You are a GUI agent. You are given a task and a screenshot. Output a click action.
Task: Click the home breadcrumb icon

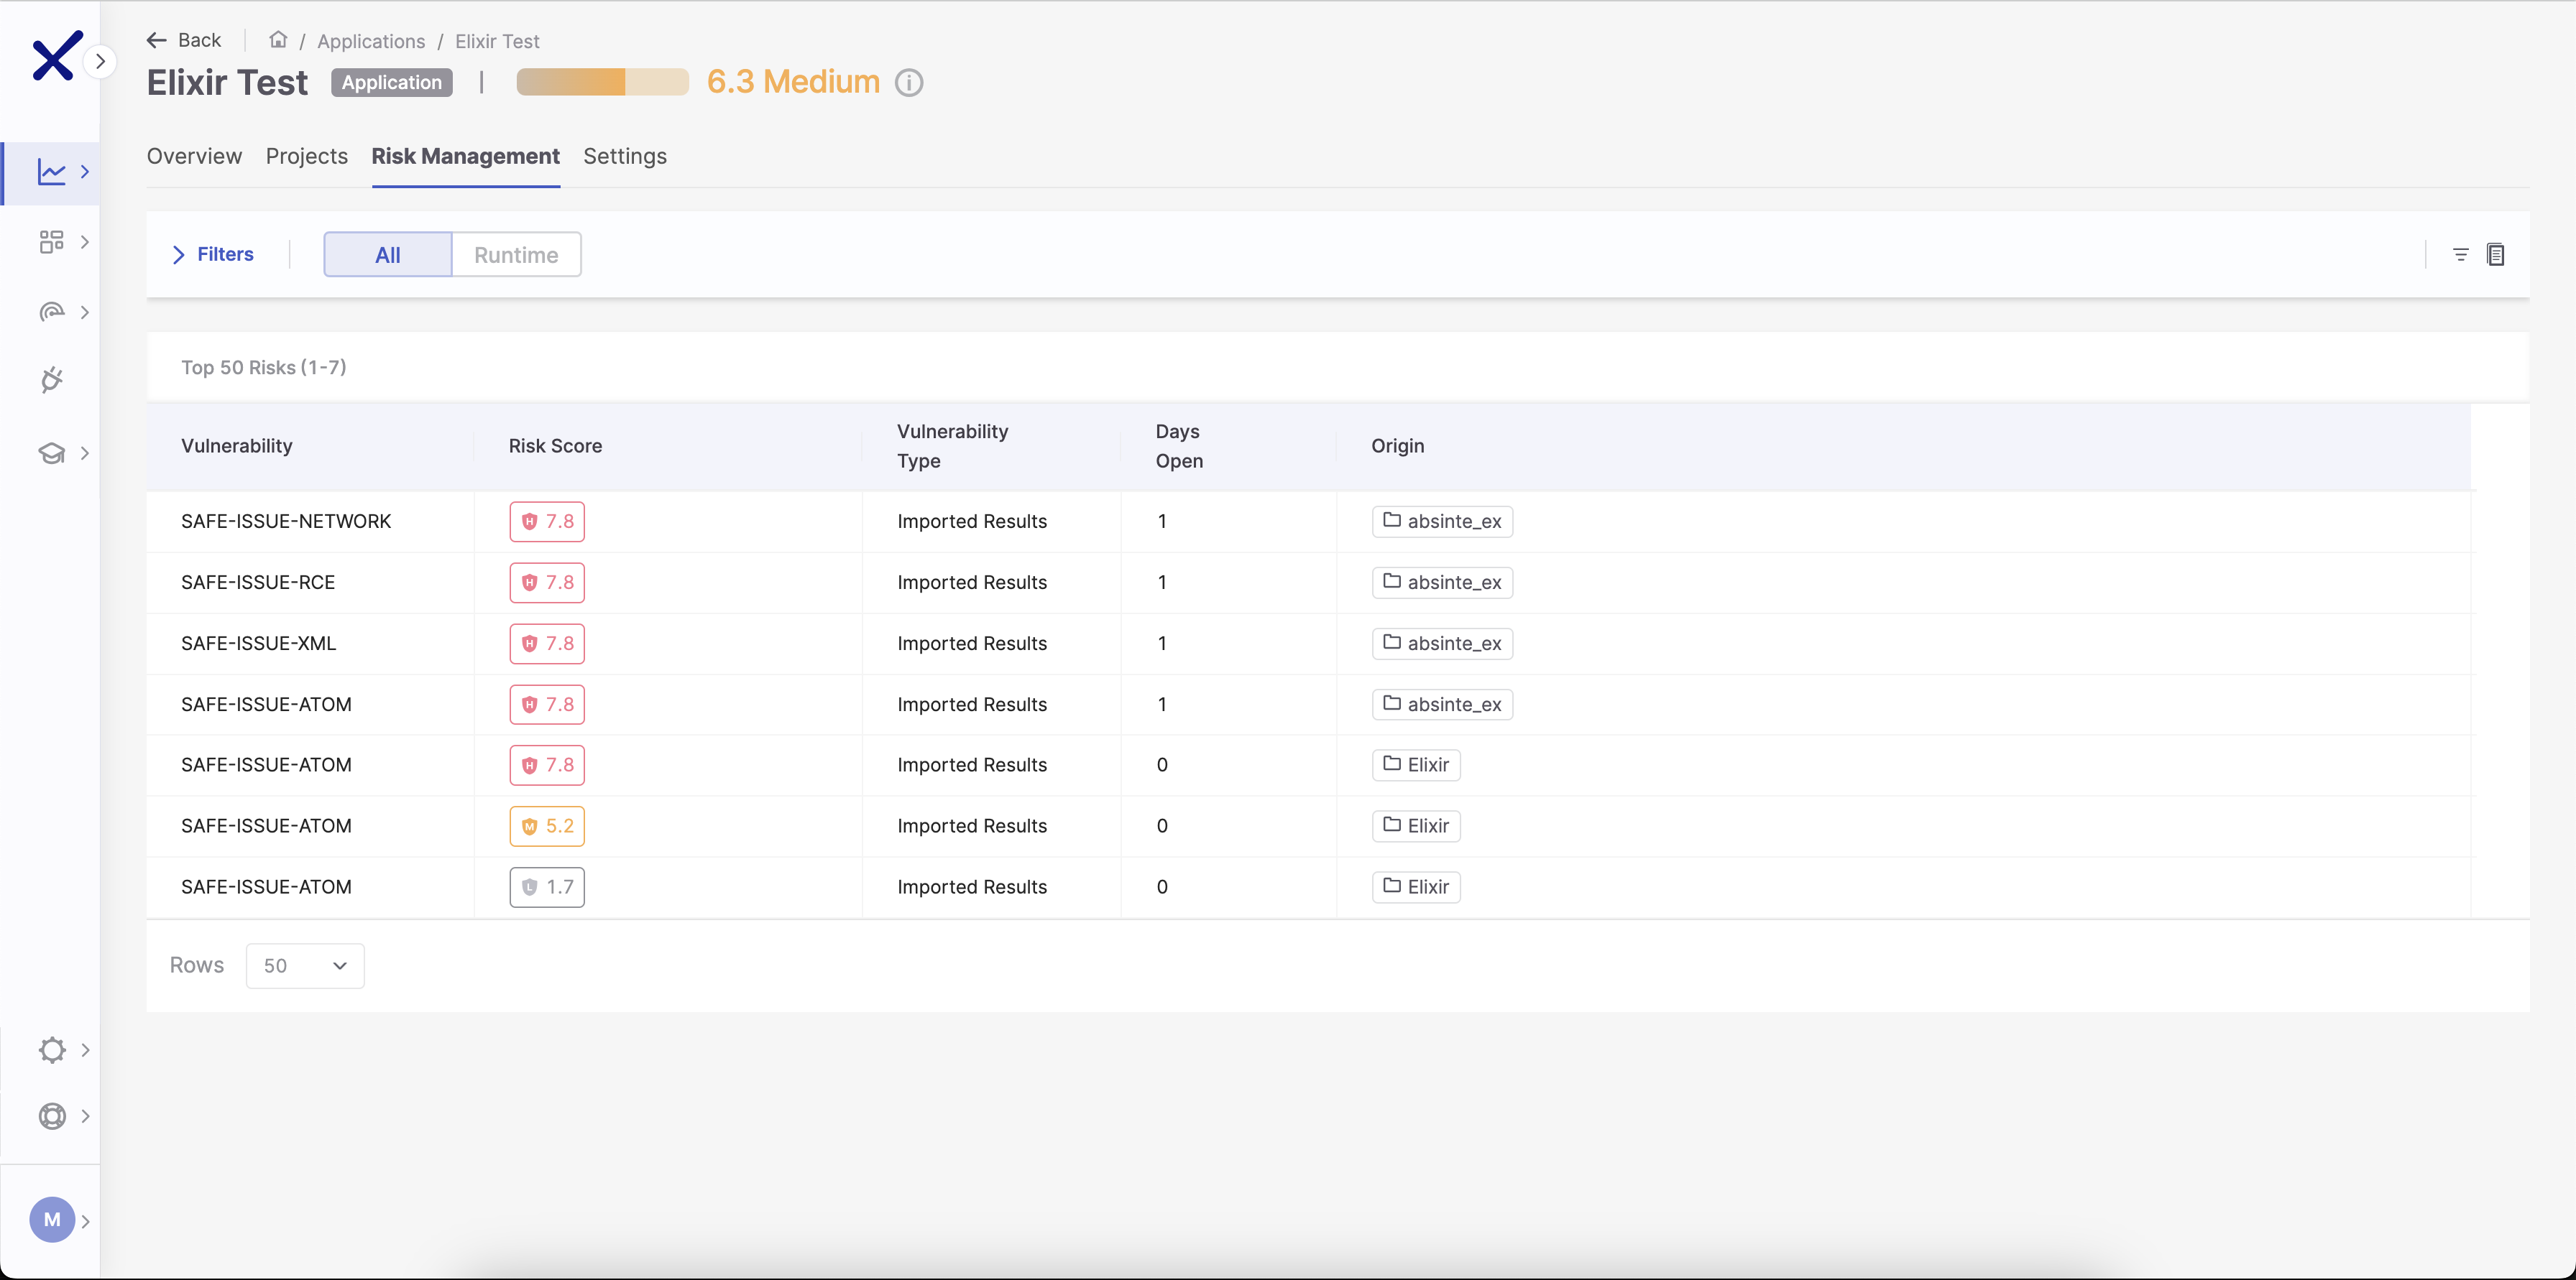tap(278, 40)
